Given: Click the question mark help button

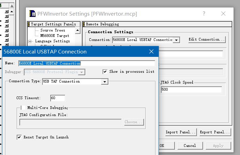Looking at the screenshot, I should (x=204, y=14).
